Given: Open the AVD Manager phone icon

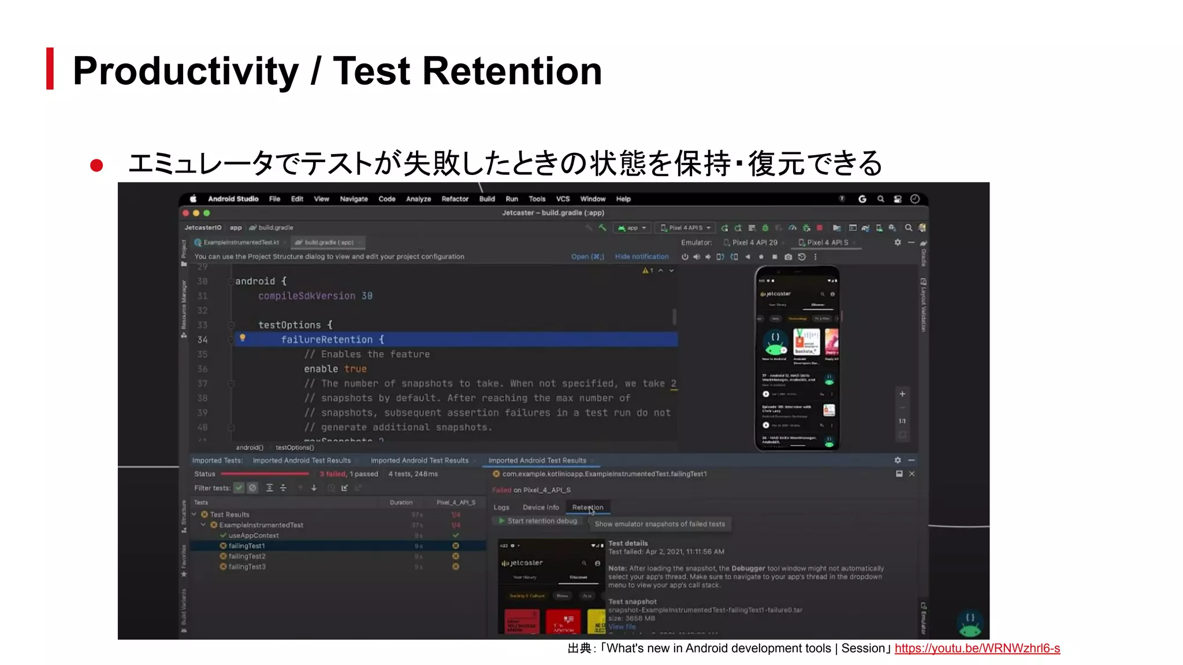Looking at the screenshot, I should pos(879,228).
